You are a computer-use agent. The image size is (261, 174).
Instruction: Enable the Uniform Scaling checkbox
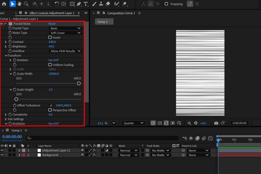click(50, 65)
